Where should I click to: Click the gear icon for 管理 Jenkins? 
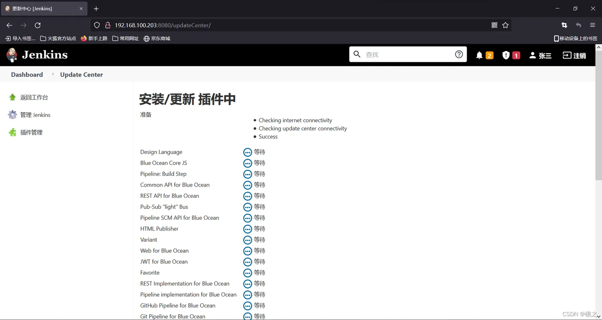tap(12, 115)
